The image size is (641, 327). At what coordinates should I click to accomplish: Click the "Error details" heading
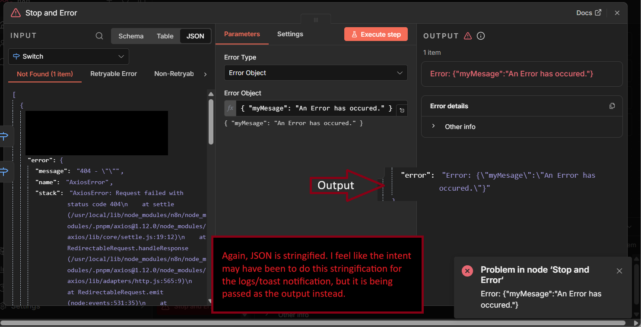449,106
